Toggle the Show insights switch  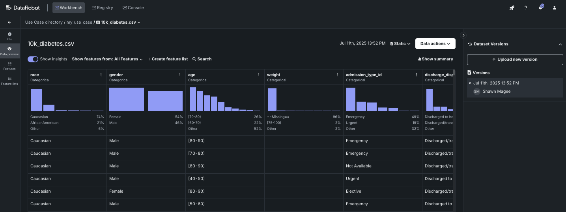(33, 59)
